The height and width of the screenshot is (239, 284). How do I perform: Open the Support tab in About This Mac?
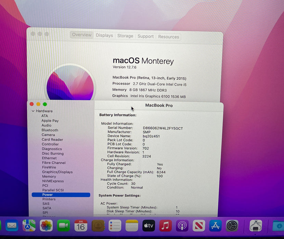[x=145, y=36]
